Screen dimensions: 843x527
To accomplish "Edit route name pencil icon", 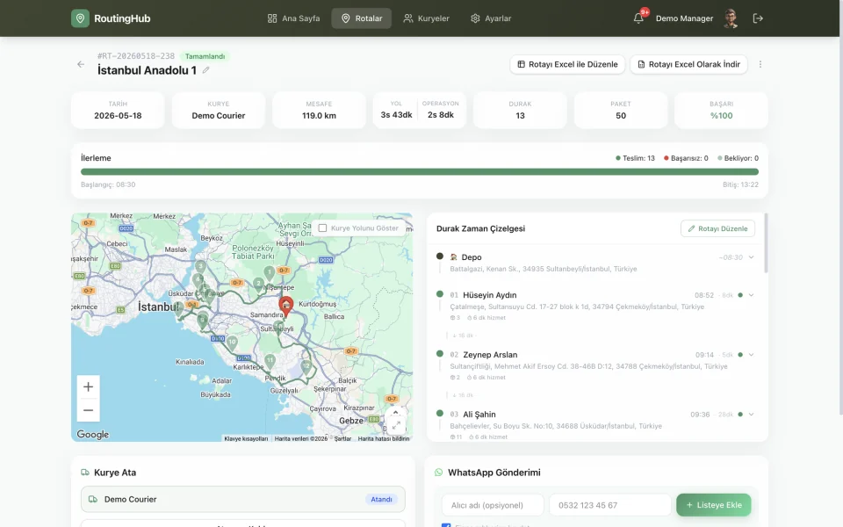I will (x=205, y=70).
